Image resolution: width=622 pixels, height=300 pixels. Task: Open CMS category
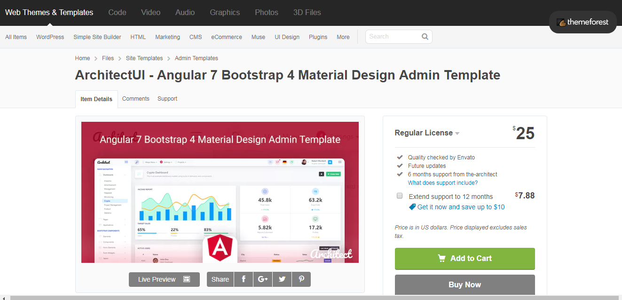(x=196, y=37)
